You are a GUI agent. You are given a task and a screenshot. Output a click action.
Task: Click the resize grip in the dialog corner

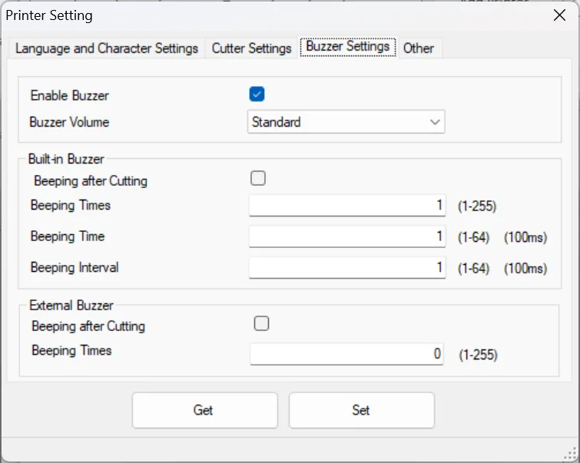(572, 455)
